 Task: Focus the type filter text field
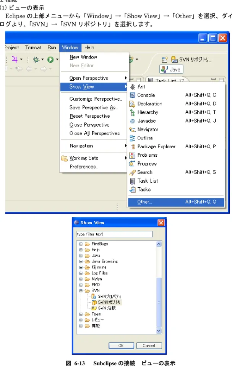point(114,234)
